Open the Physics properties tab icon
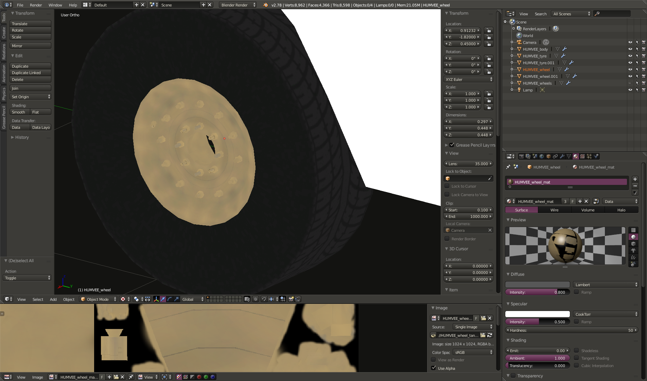Viewport: 647px width, 381px height. (596, 156)
